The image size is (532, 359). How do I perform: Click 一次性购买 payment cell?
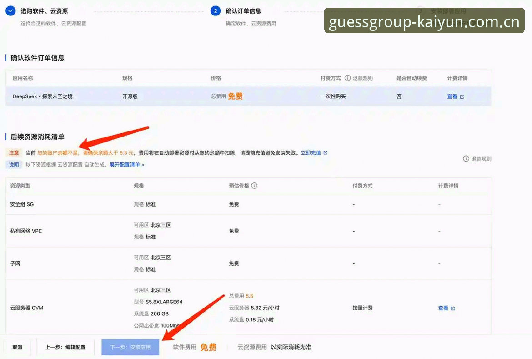[x=333, y=96]
